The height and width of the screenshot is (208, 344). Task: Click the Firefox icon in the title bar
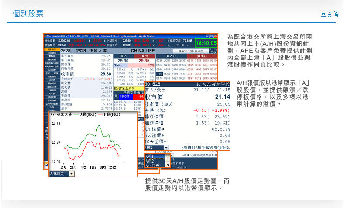coord(45,36)
